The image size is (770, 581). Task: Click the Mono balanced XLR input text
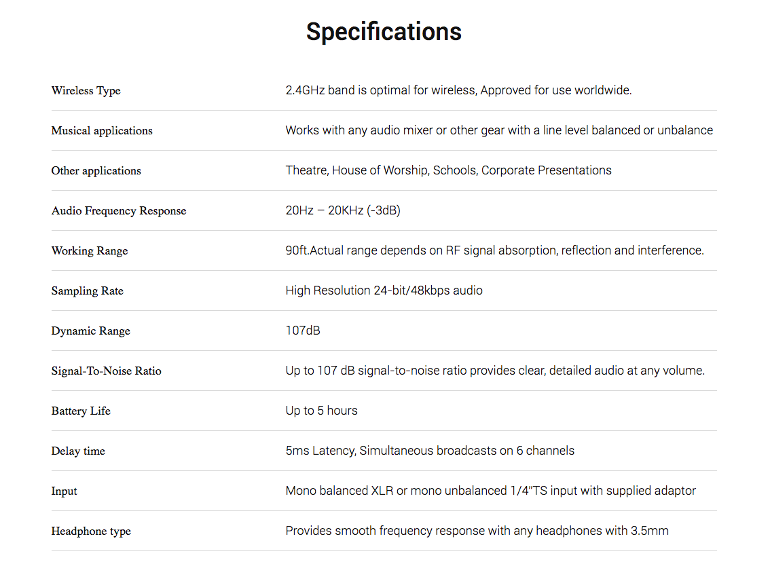(x=490, y=491)
